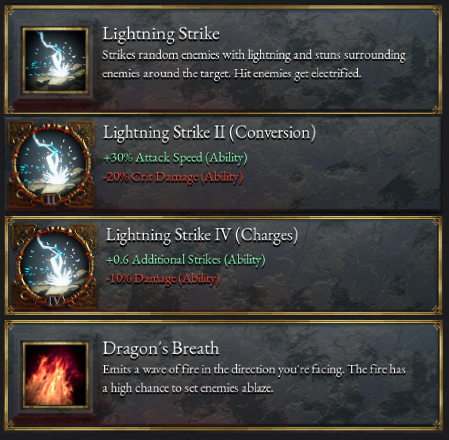Click the Dragon's Breath fire icon
The height and width of the screenshot is (440, 449).
pos(55,375)
